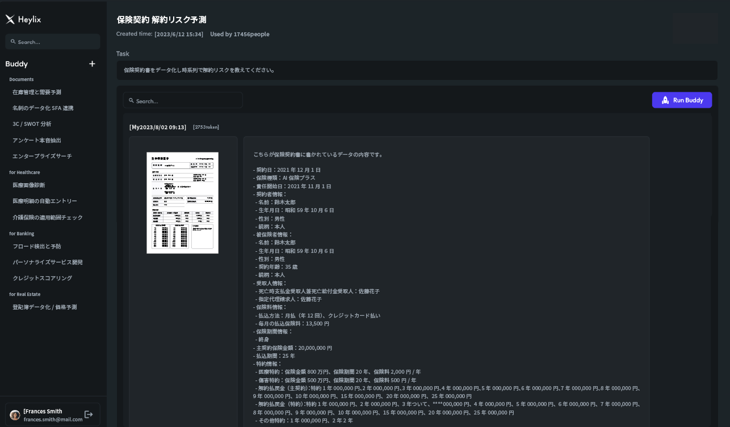Open the 3C / SWOT 分析 Buddy
Image resolution: width=730 pixels, height=427 pixels.
32,124
